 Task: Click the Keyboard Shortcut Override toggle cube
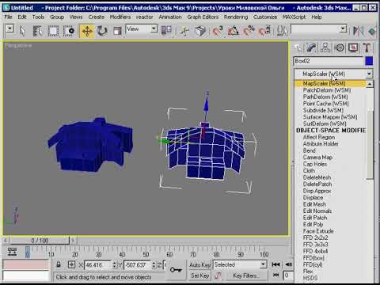(199, 31)
